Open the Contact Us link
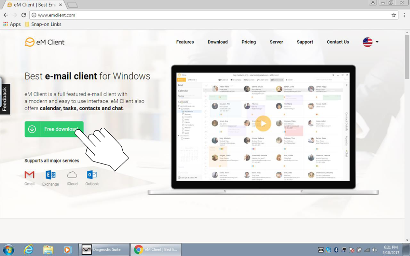 pyautogui.click(x=338, y=42)
